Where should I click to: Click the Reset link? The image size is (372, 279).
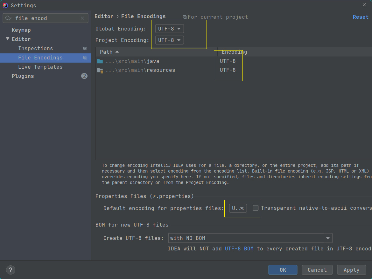(360, 17)
